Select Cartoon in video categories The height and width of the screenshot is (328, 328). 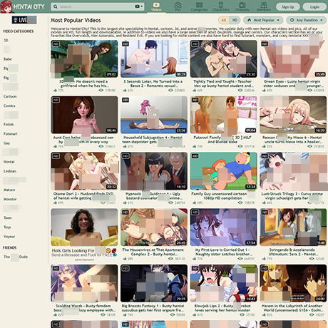point(10,96)
